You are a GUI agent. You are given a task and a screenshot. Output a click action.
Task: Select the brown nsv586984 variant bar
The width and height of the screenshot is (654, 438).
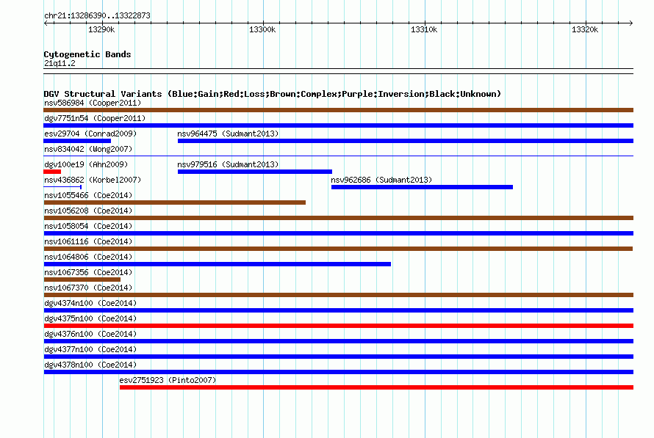pyautogui.click(x=338, y=110)
